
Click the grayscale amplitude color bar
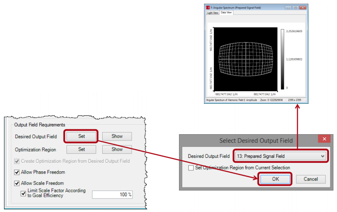tap(283, 59)
